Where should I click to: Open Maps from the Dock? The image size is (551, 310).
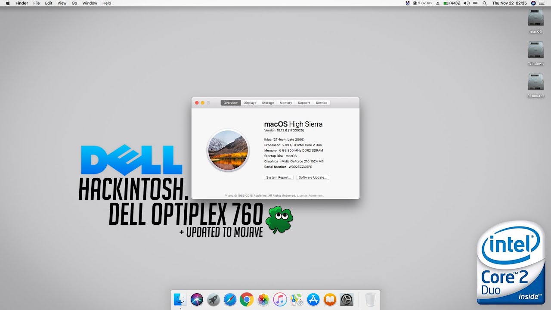(297, 299)
